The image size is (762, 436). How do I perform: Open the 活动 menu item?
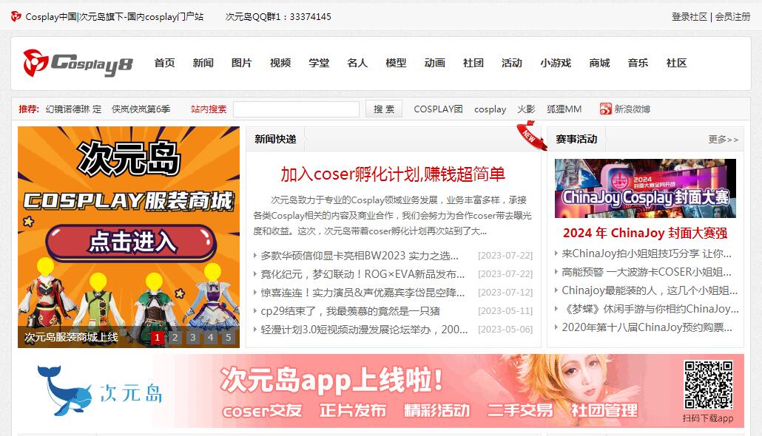[x=512, y=63]
